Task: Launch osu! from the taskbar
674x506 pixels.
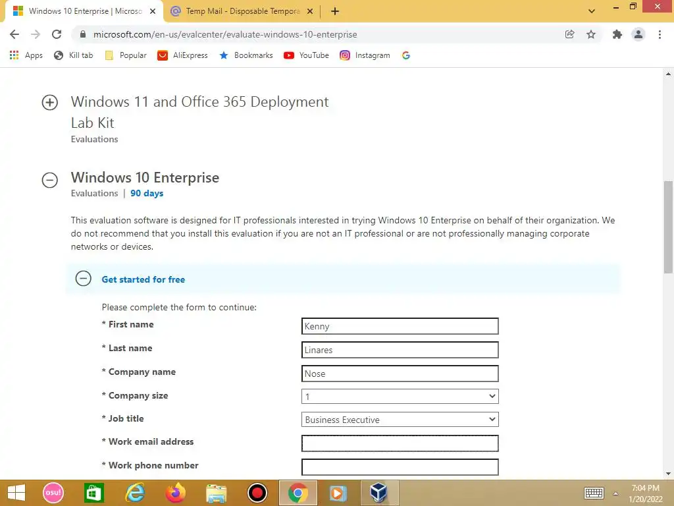Action: pyautogui.click(x=53, y=493)
